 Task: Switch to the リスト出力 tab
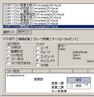point(9,39)
